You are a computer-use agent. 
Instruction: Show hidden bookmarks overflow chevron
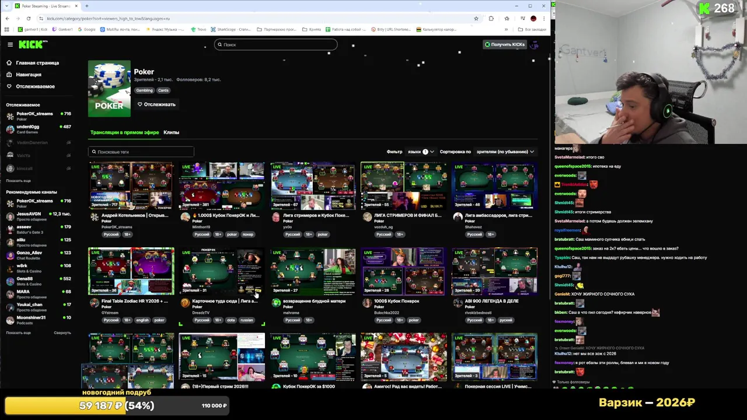506,29
